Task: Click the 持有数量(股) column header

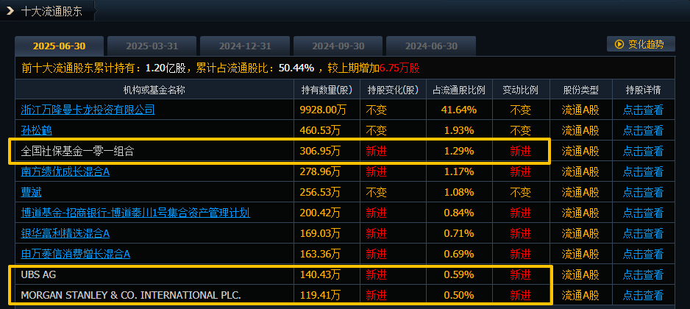Action: (x=327, y=90)
